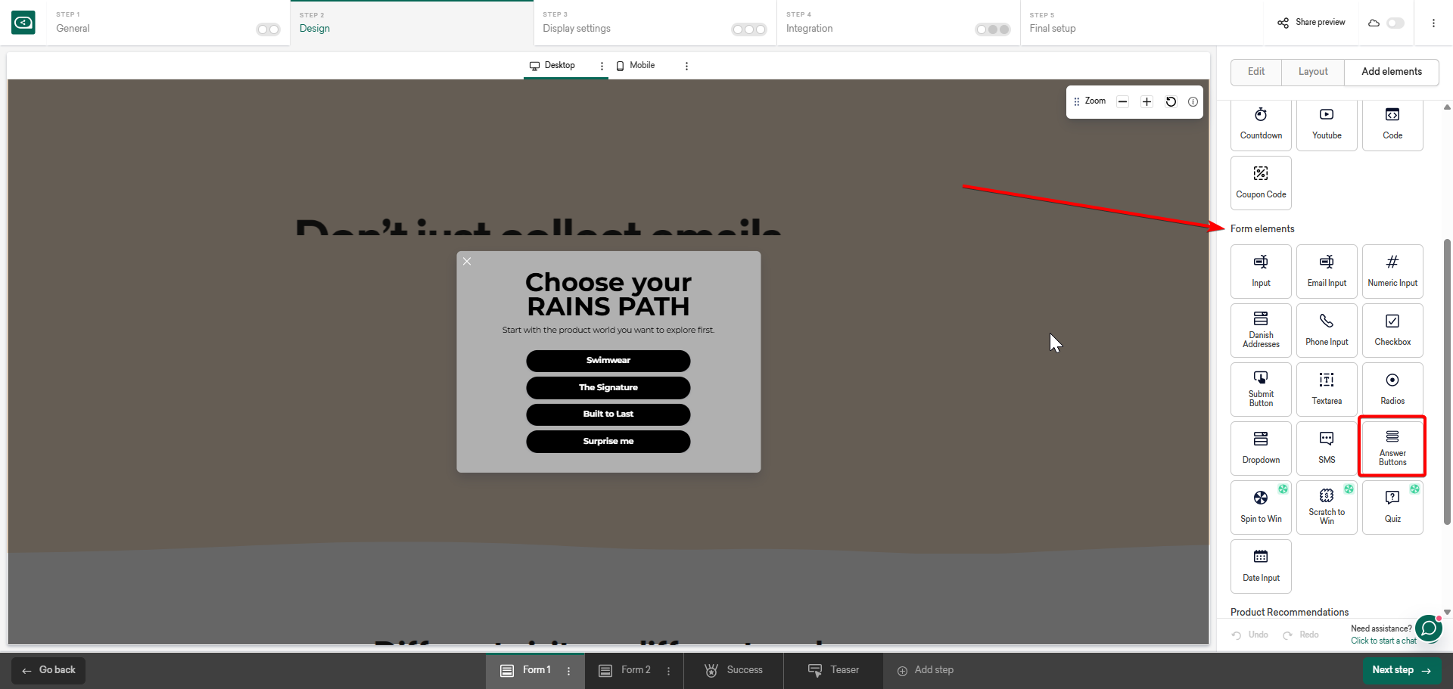Click the Redo button
The height and width of the screenshot is (689, 1453).
coord(1301,635)
